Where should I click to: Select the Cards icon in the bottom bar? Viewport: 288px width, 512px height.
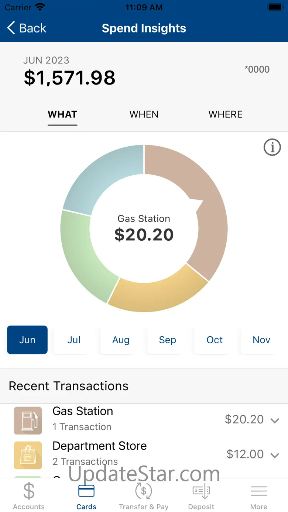86,491
